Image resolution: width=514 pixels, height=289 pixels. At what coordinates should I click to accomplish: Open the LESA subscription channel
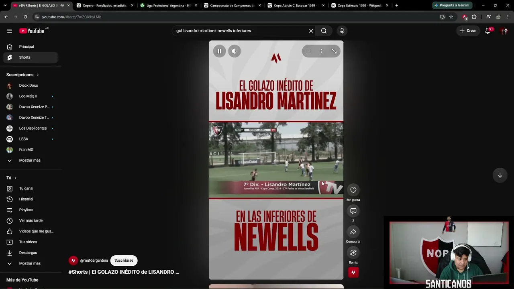pos(31,139)
